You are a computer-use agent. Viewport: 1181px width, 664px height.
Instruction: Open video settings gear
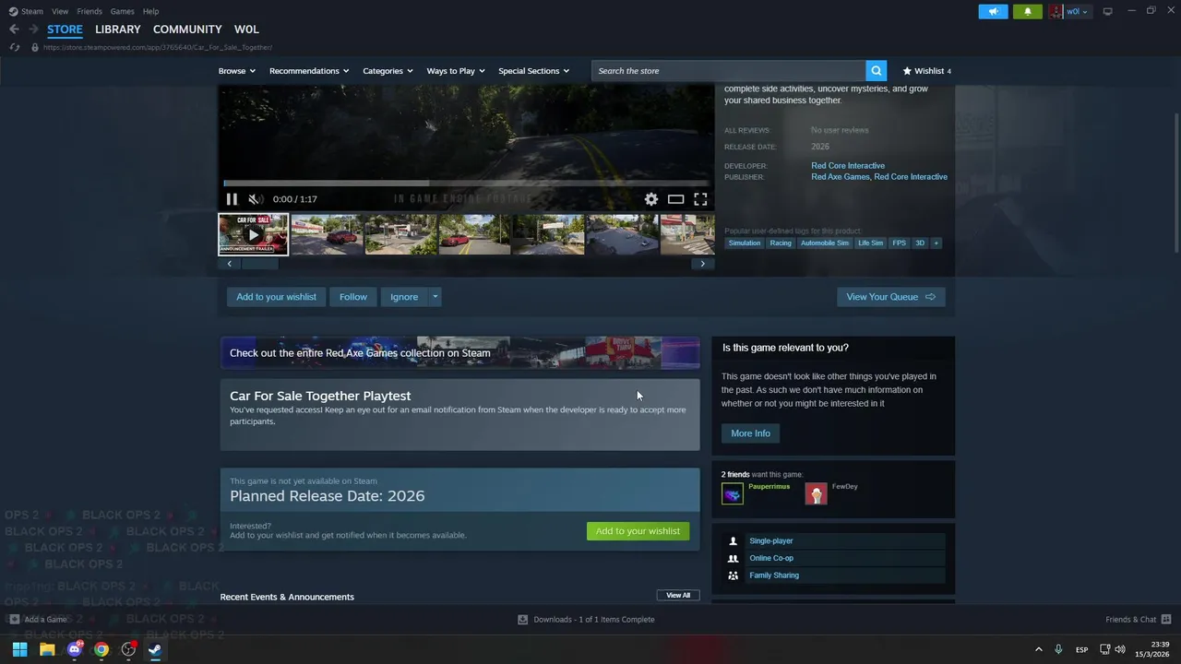(651, 199)
